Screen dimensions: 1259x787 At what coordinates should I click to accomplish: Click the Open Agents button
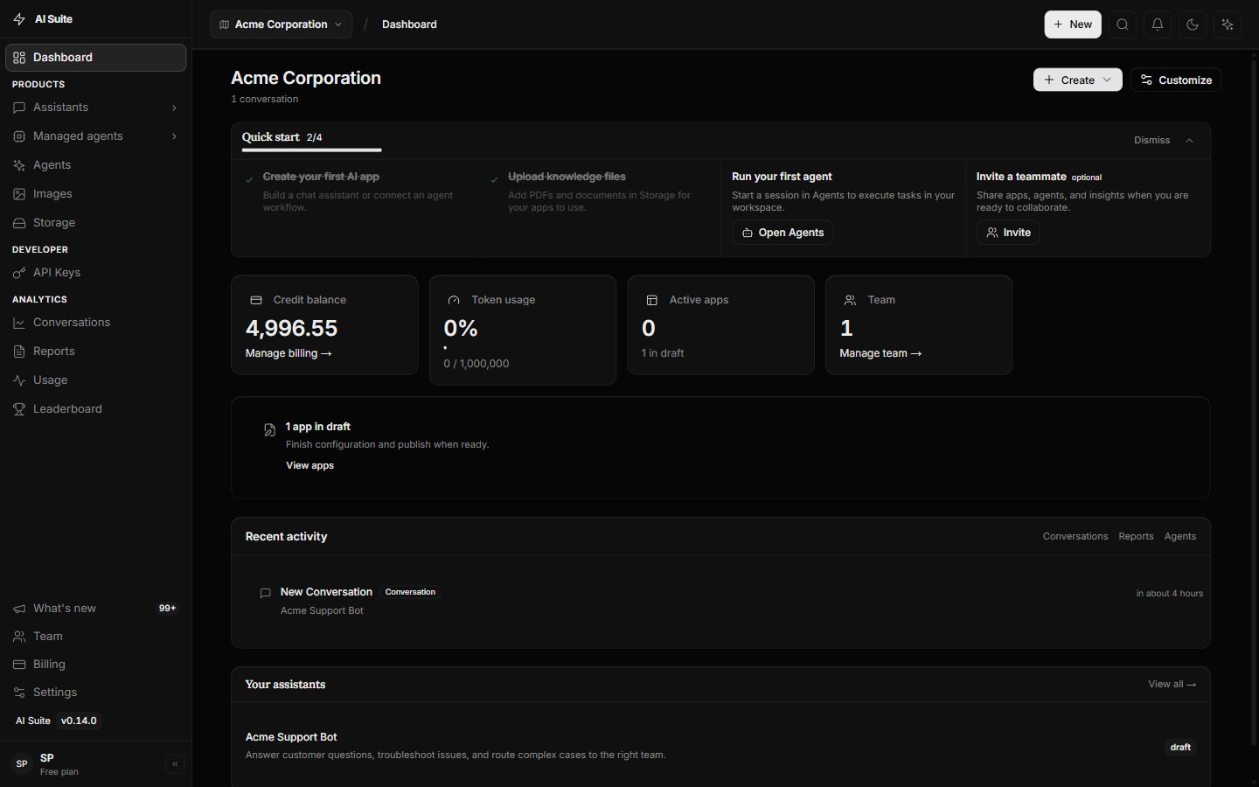pyautogui.click(x=783, y=233)
